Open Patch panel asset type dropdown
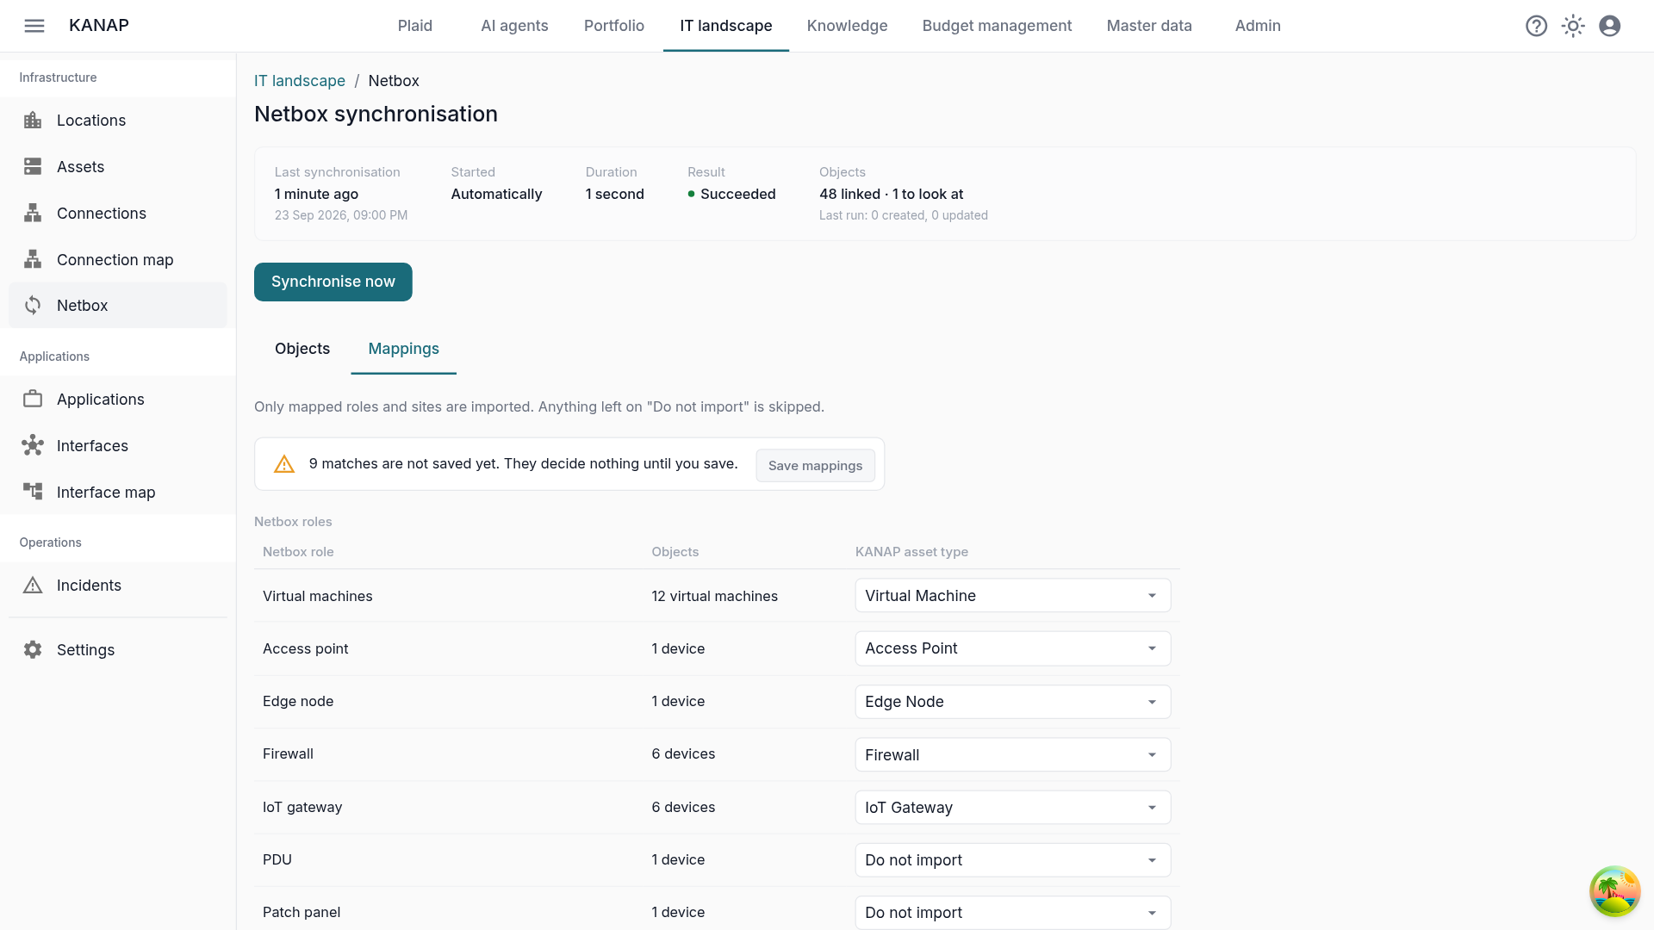 [x=1012, y=913]
